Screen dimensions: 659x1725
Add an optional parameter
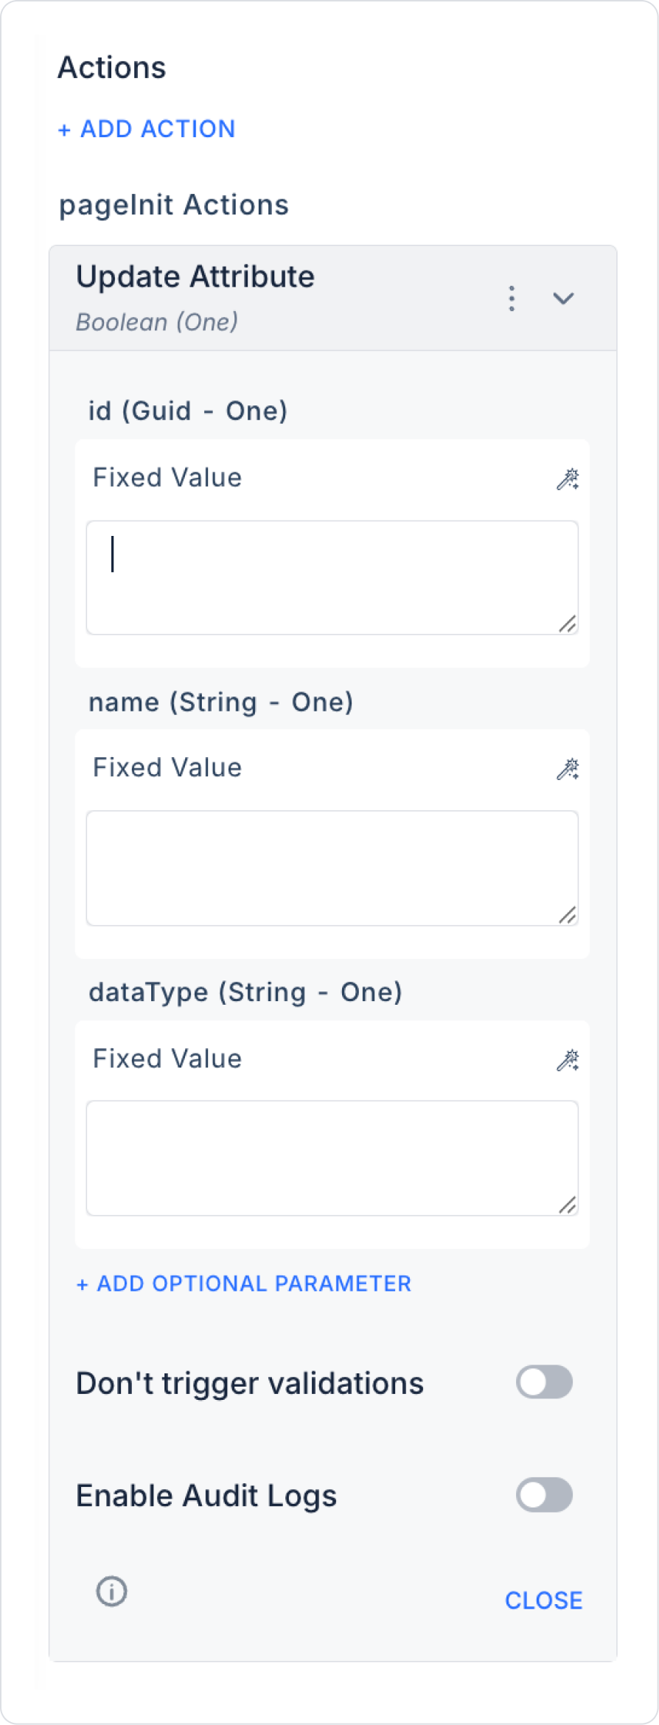[x=244, y=1283]
